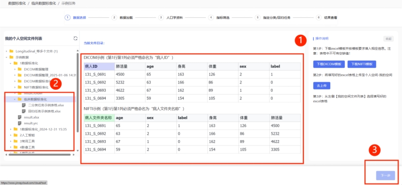Go to step 4 指标筛选
The height and width of the screenshot is (185, 402).
point(219,18)
